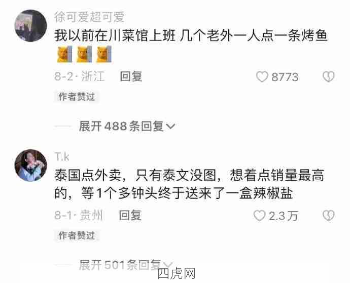Expand 展开 501 条回复 replies
This screenshot has height=283, width=350.
pos(126,265)
